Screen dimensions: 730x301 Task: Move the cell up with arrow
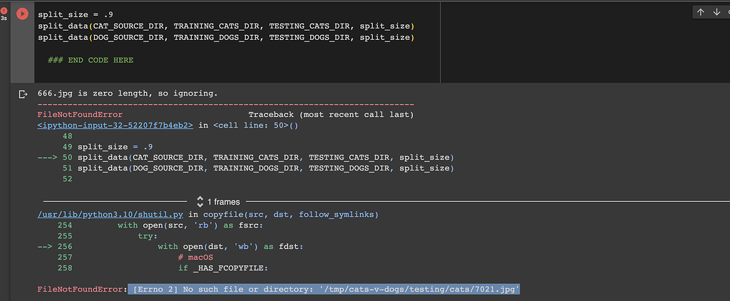point(700,12)
